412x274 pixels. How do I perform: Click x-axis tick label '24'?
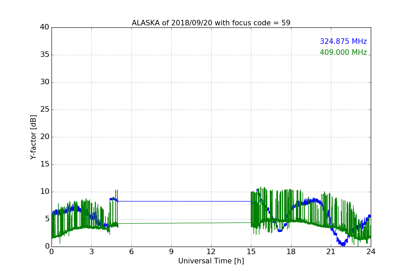tap(371, 252)
